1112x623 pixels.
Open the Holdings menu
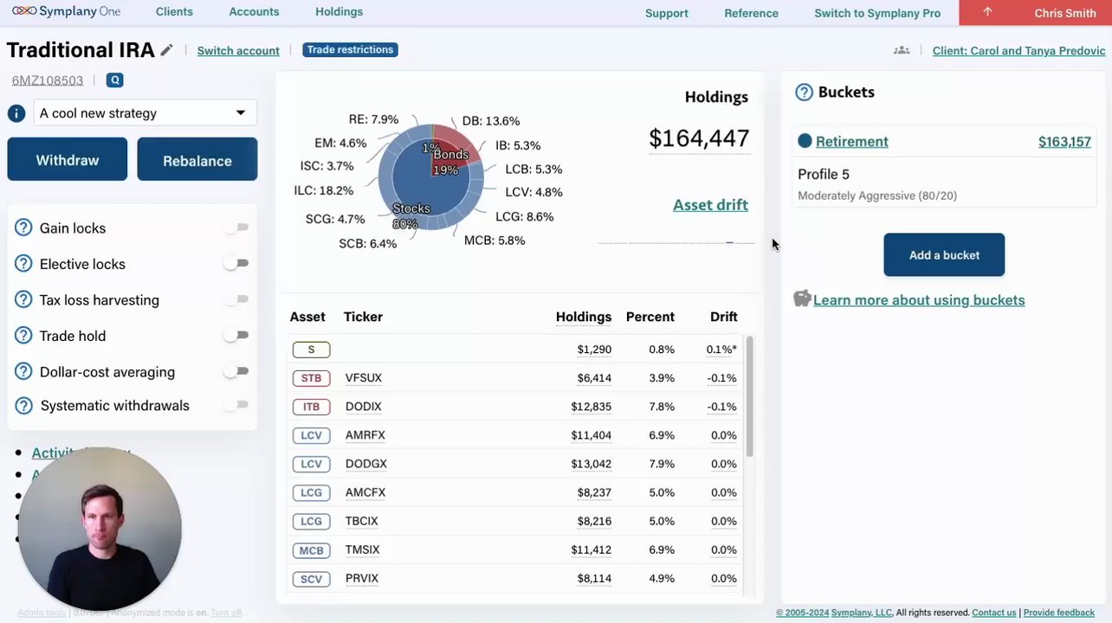pyautogui.click(x=339, y=12)
